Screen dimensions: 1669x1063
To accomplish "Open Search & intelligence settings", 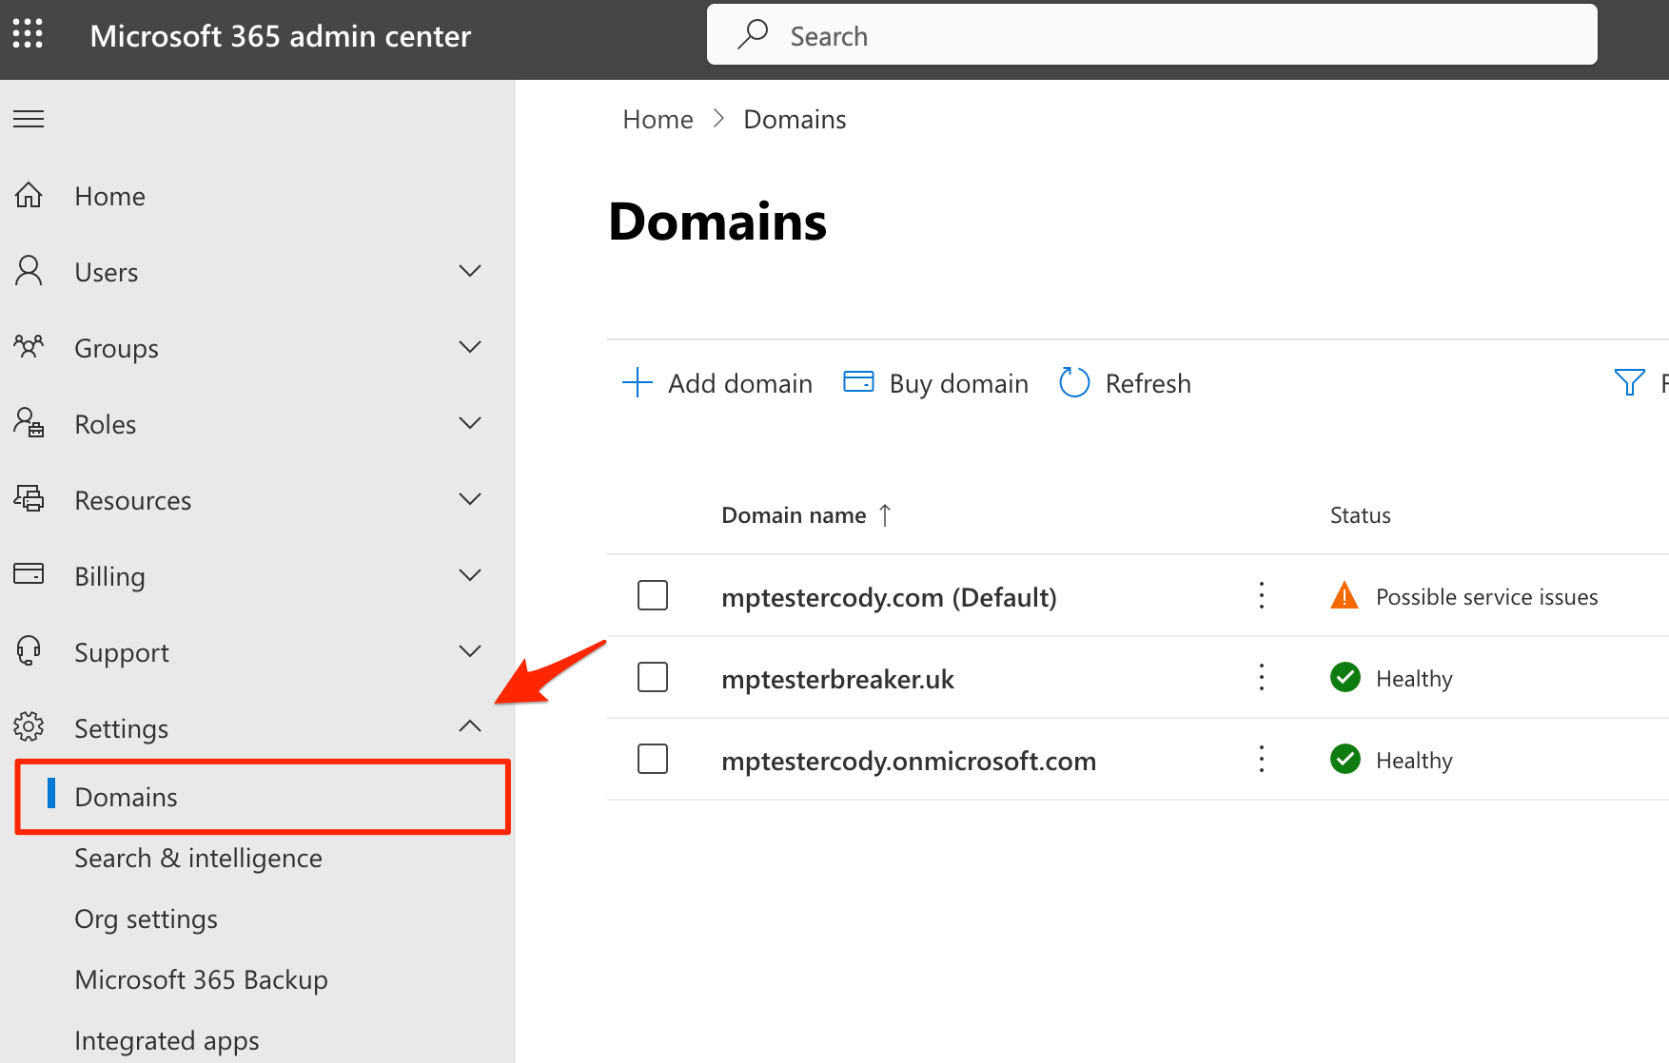I will coord(198,858).
